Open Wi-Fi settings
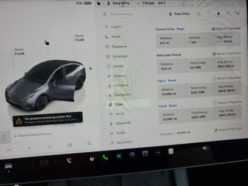 tap(117, 114)
